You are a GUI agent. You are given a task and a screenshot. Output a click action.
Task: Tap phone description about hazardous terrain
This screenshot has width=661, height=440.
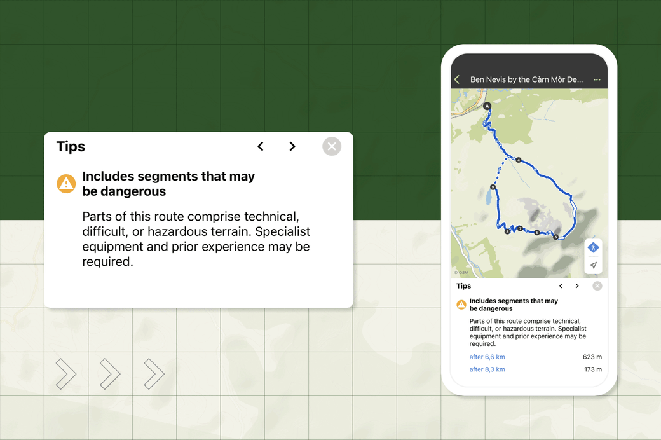click(x=528, y=333)
